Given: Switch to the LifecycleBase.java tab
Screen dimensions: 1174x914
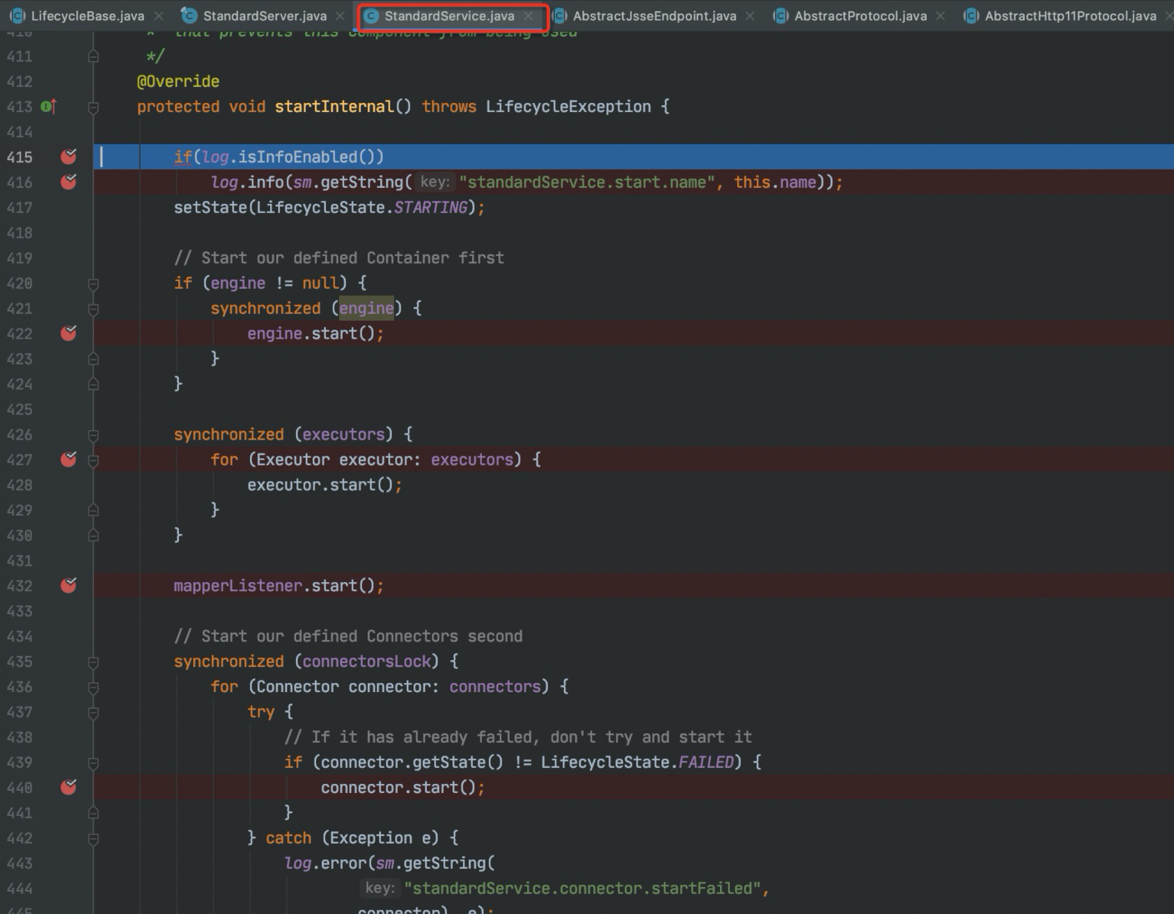Looking at the screenshot, I should 88,15.
